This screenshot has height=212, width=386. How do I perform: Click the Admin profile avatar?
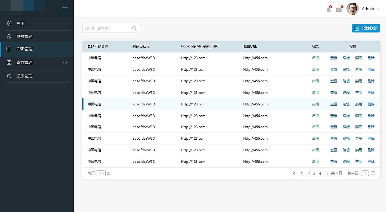point(353,9)
